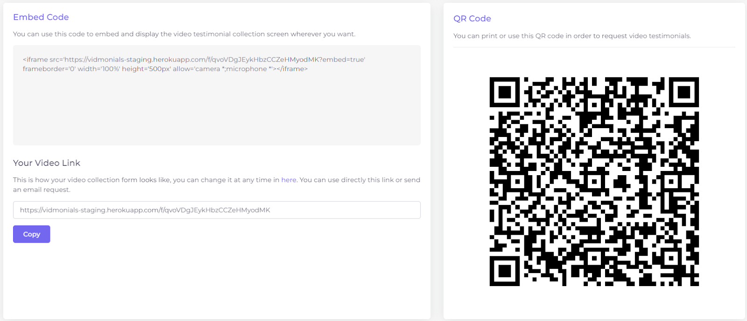The width and height of the screenshot is (747, 321).
Task: Click the 'Your Video Link' heading
Action: coord(47,163)
